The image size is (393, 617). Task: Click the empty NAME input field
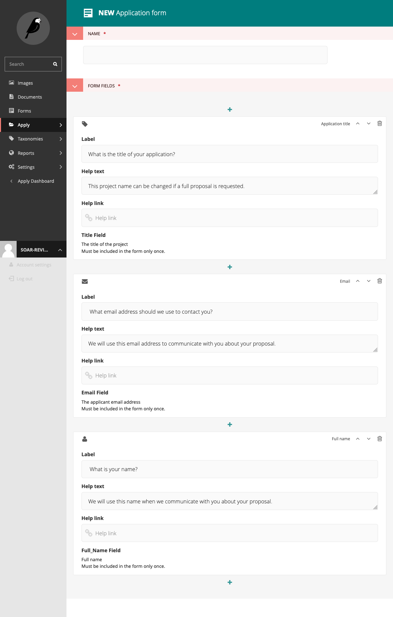pyautogui.click(x=205, y=55)
